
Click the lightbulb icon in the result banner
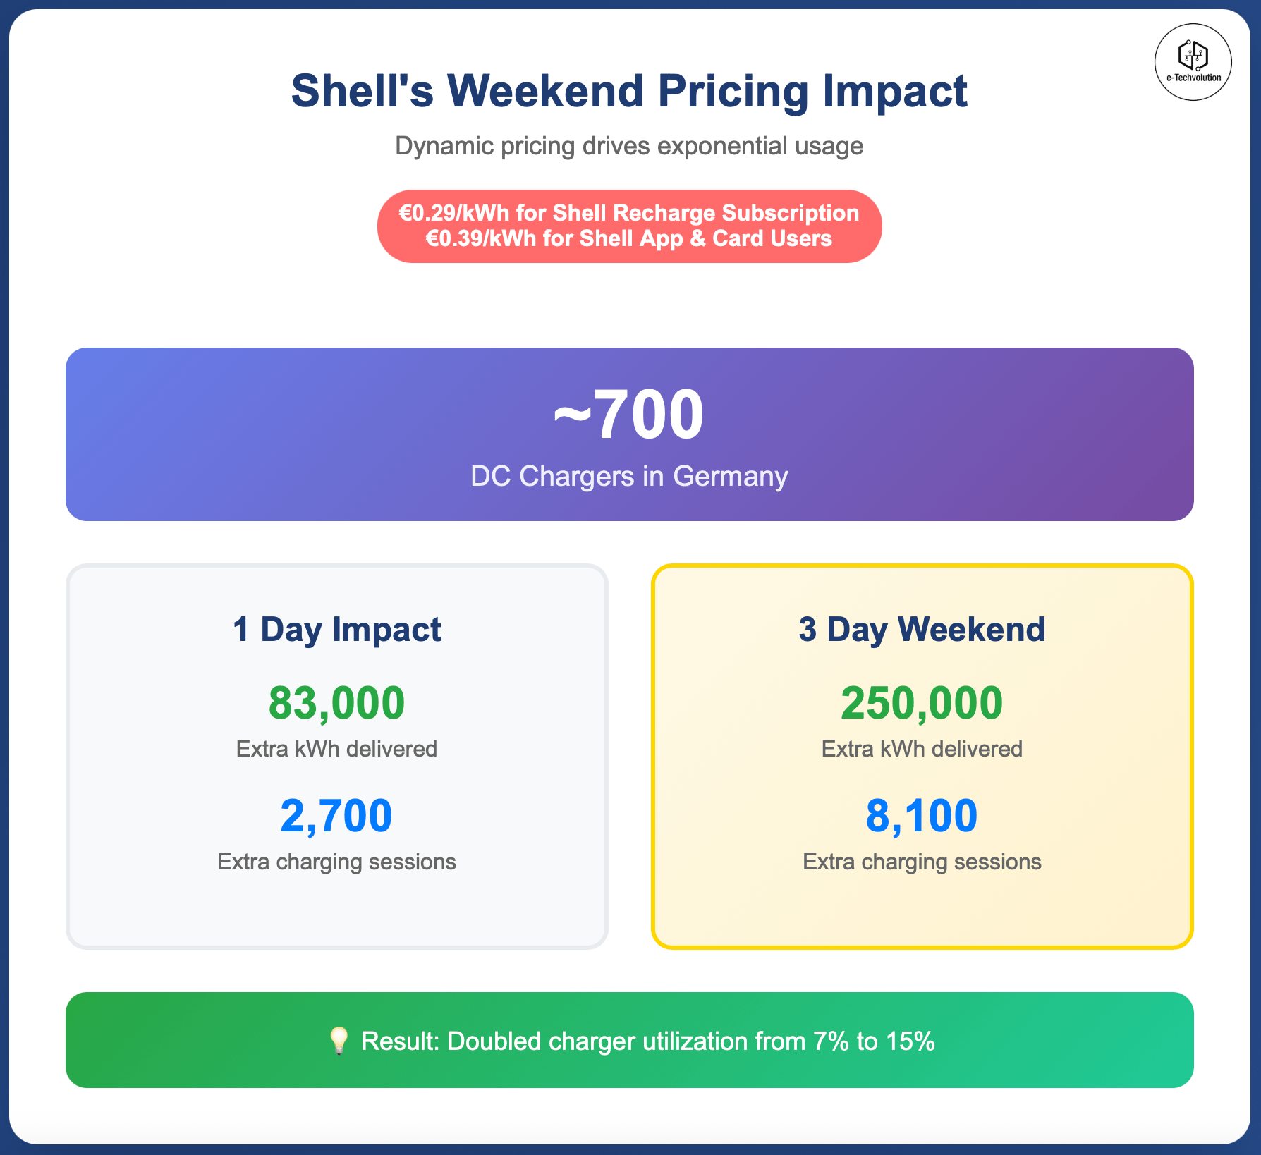tap(339, 1041)
